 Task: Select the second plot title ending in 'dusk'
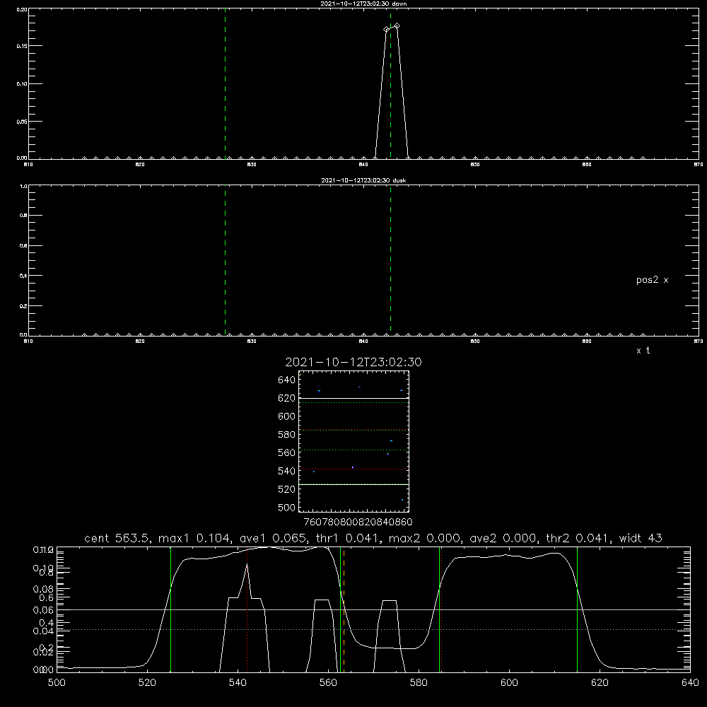(x=363, y=180)
